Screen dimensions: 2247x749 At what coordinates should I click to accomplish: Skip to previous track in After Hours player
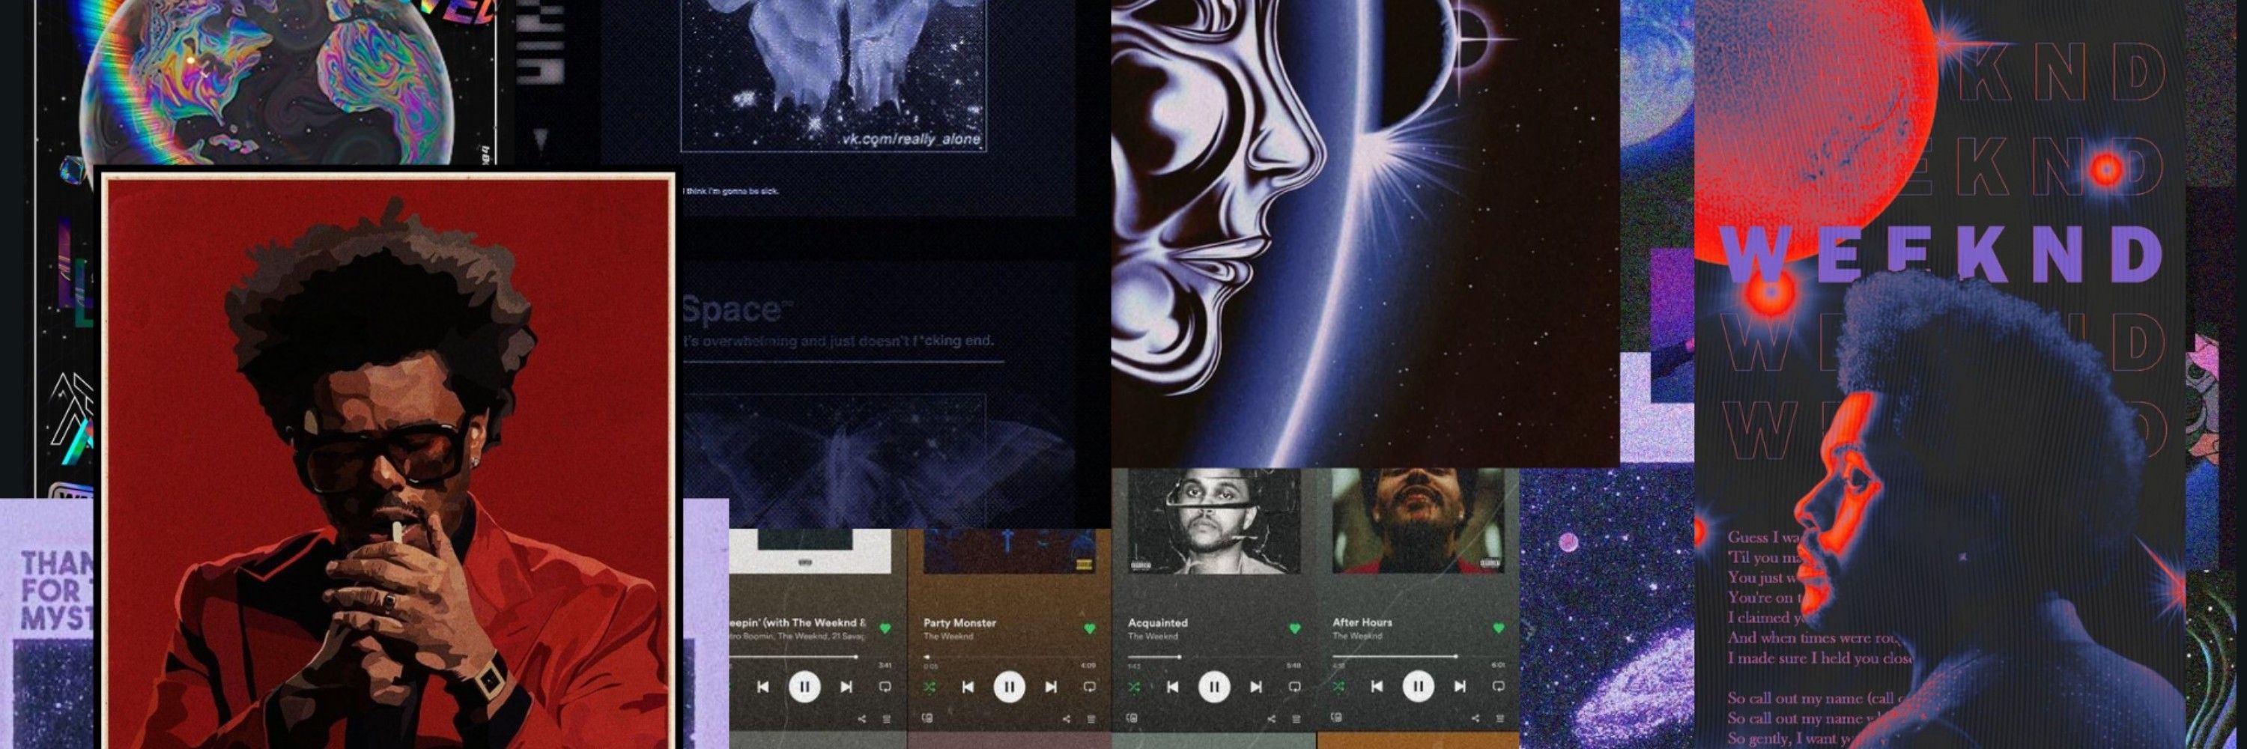click(1377, 687)
